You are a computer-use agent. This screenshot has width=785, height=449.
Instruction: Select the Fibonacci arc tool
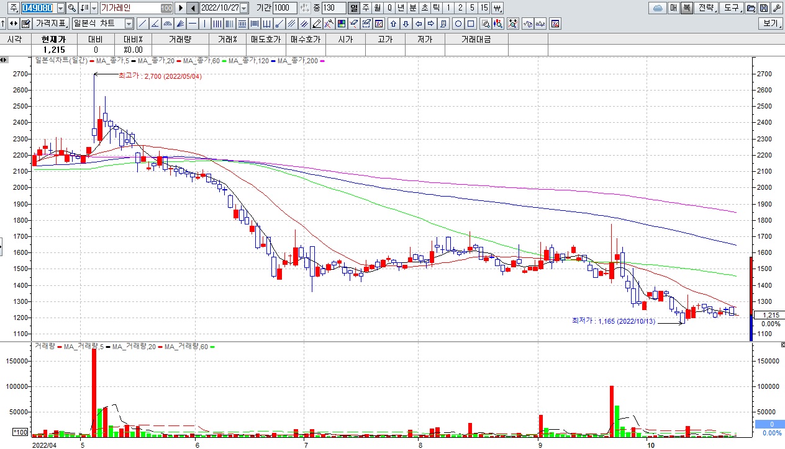pos(168,24)
